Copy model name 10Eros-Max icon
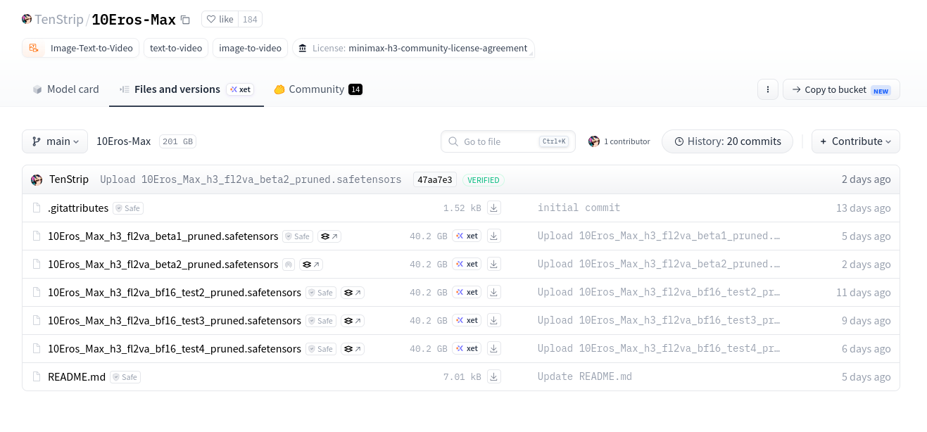This screenshot has width=927, height=432. tap(185, 20)
